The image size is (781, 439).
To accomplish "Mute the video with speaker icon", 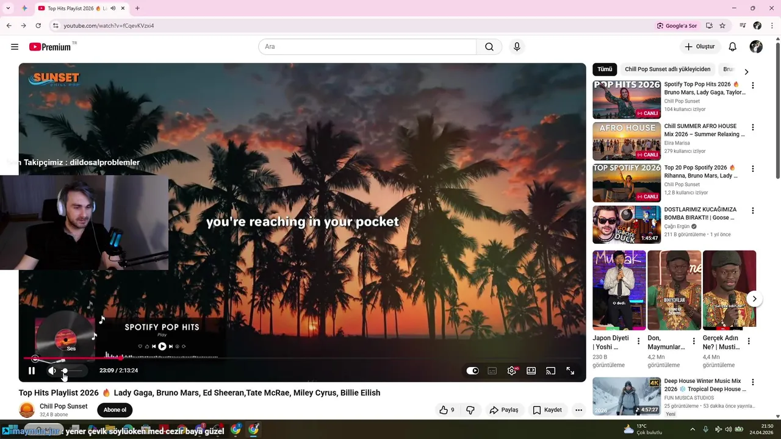I will (52, 371).
